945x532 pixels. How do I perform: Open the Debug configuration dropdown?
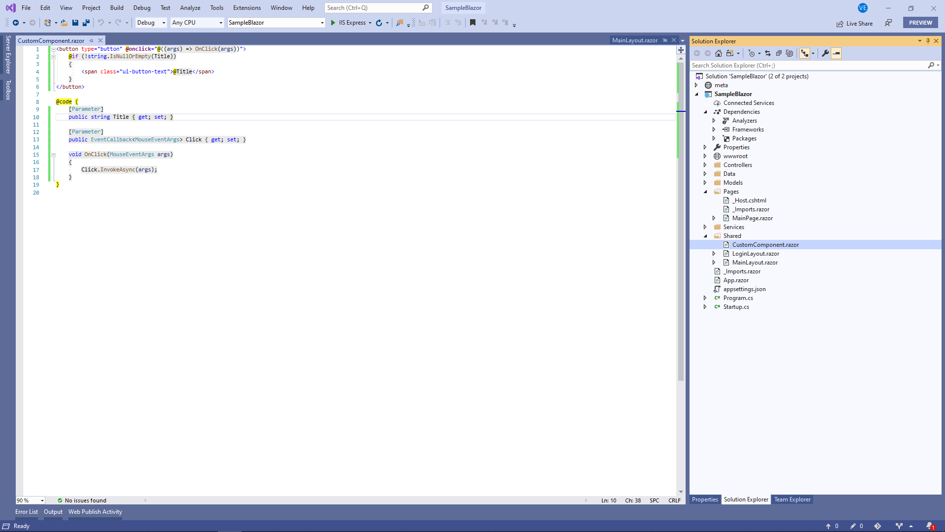click(x=151, y=23)
